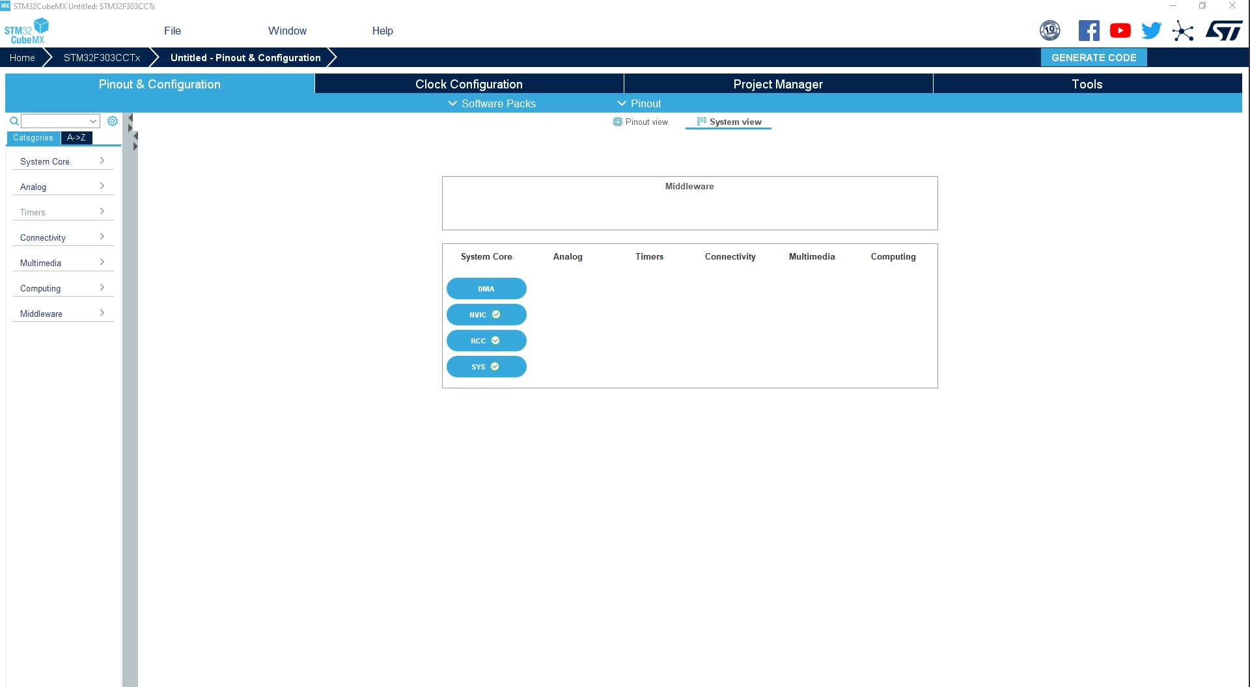
Task: Expand the Connectivity category
Action: click(x=62, y=237)
